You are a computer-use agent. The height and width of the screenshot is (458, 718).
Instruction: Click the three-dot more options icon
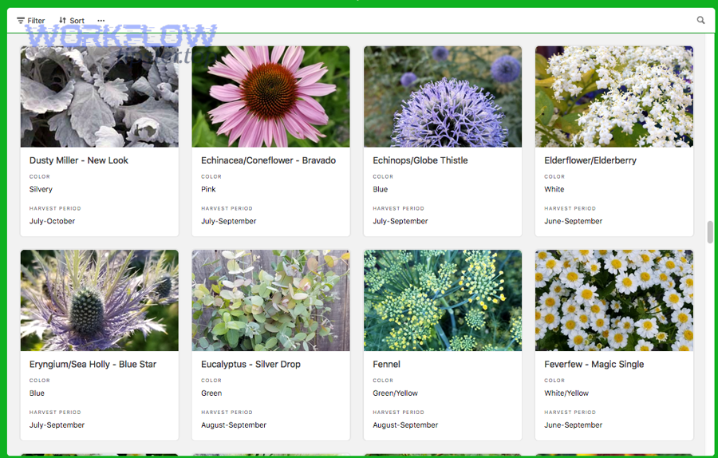tap(101, 21)
